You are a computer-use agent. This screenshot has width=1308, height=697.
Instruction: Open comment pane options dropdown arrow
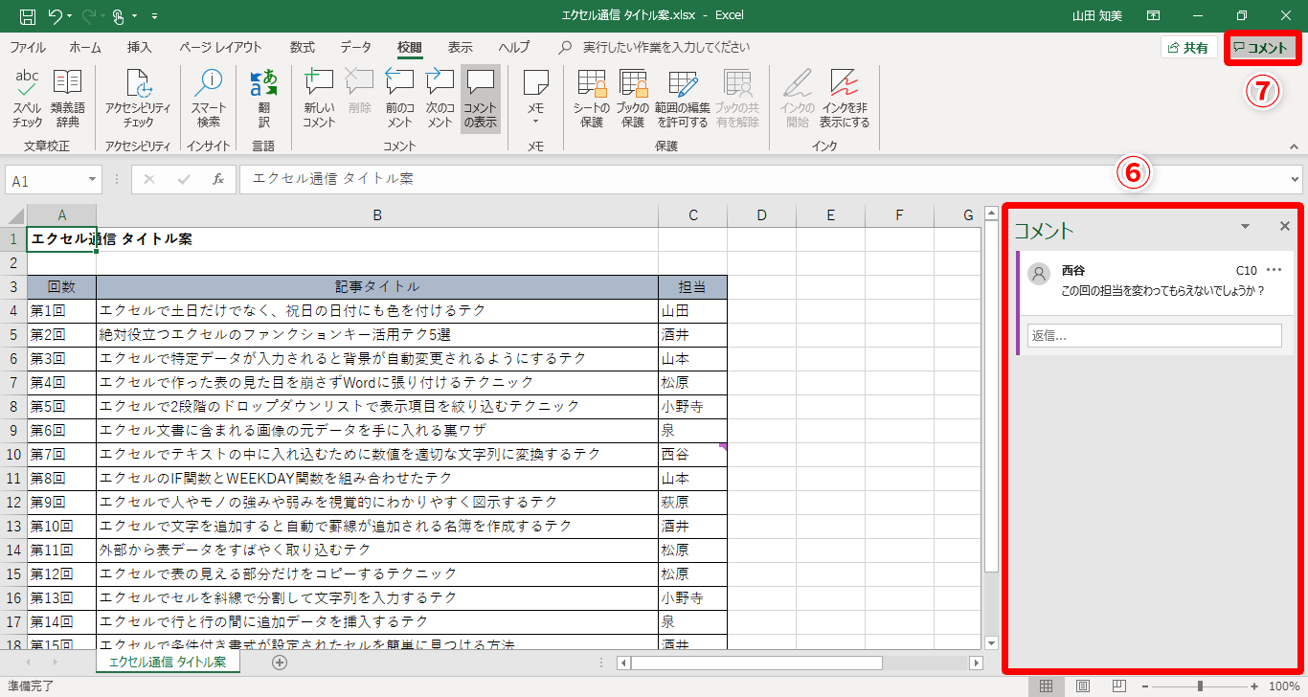click(1245, 227)
